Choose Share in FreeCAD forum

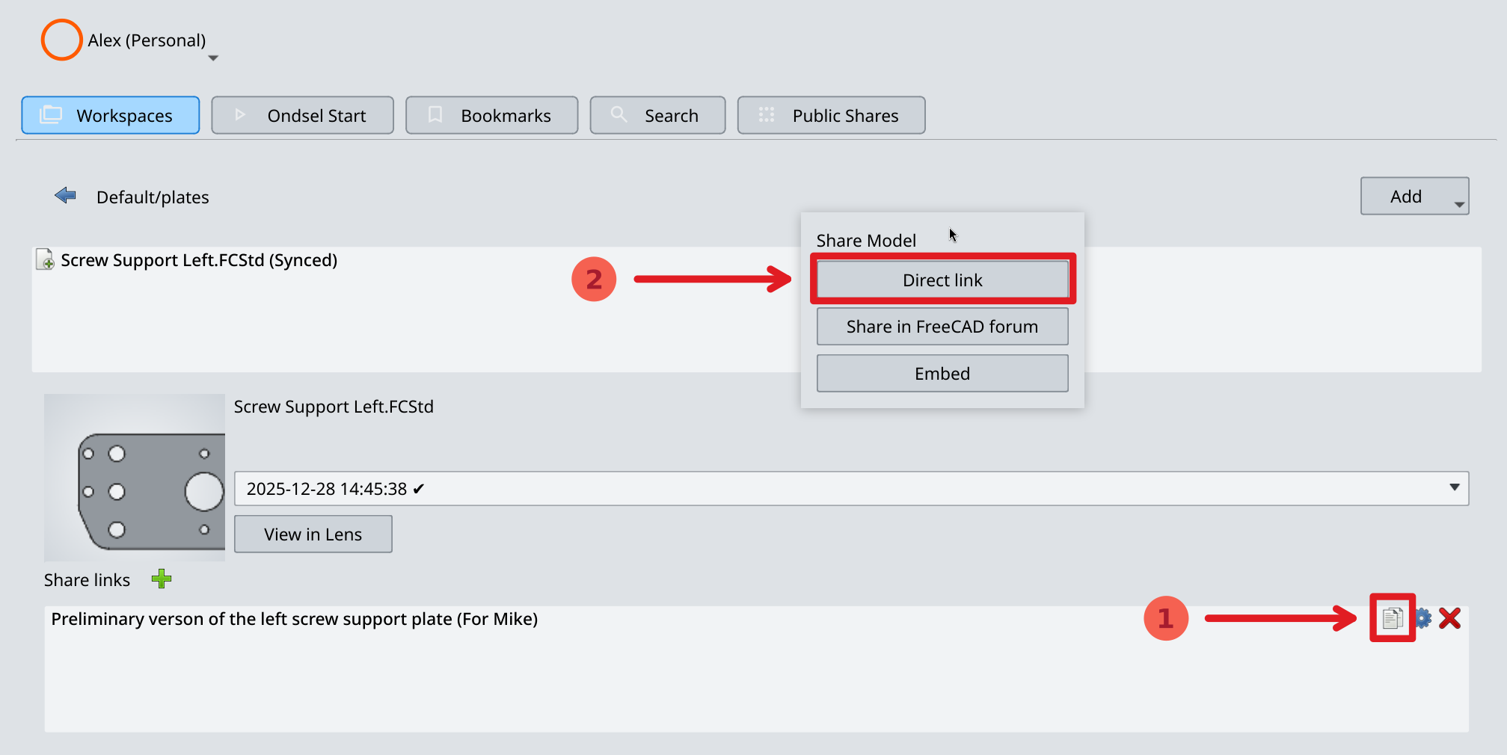tap(942, 326)
